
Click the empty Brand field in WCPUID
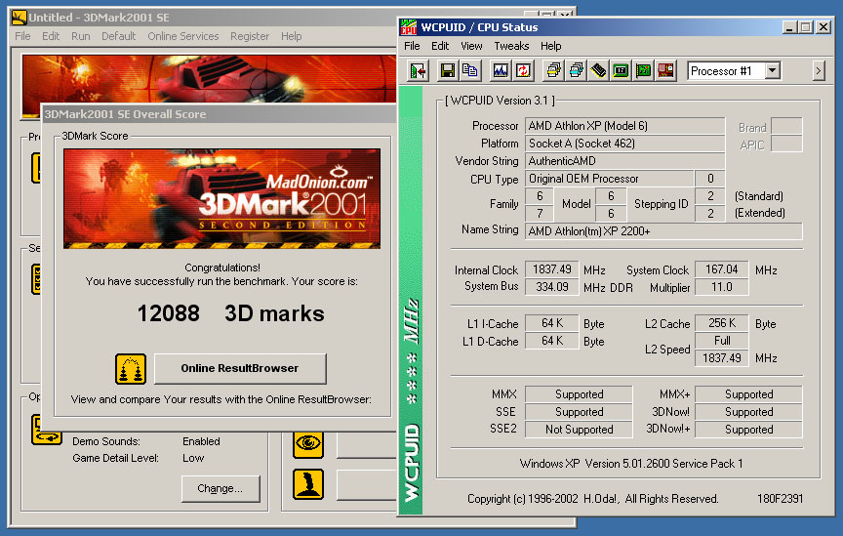pos(786,127)
